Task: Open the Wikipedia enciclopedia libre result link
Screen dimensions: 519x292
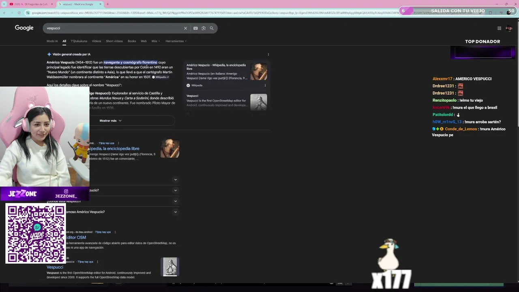Action: click(x=114, y=148)
